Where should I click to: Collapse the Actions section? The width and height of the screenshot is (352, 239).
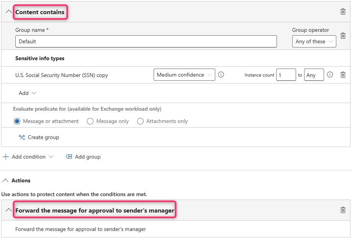pos(6,180)
